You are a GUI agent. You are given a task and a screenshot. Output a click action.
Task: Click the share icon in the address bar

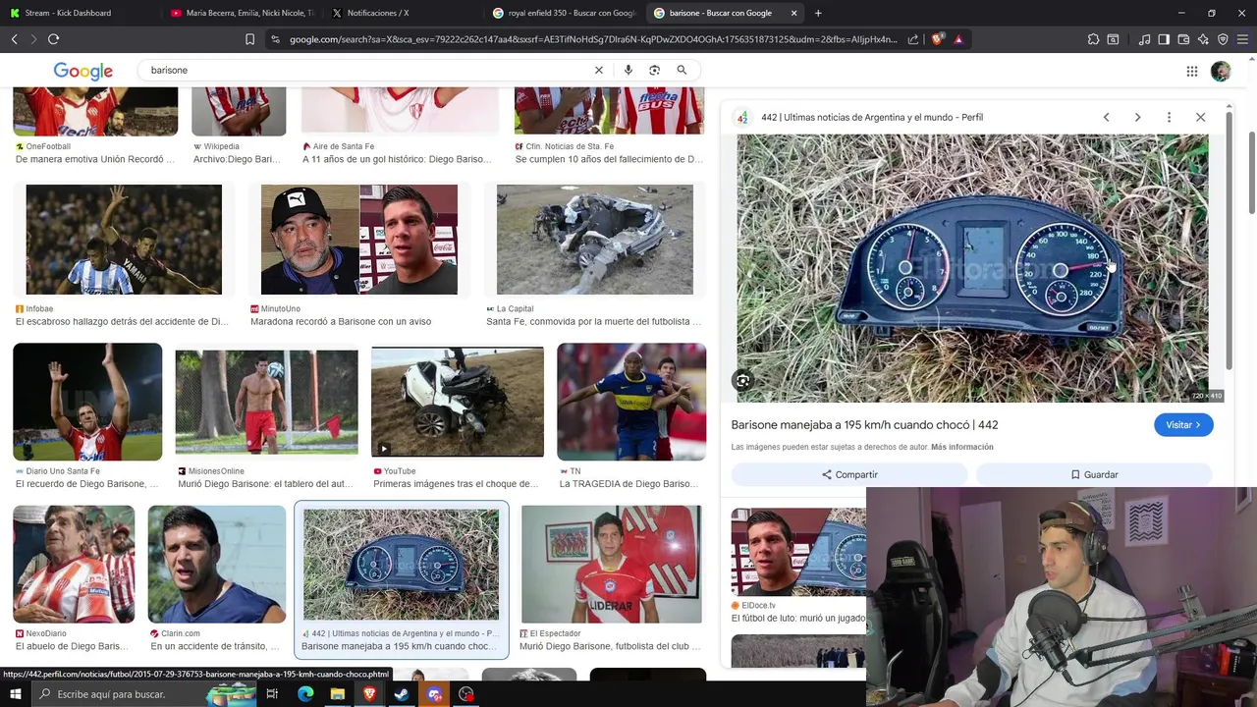pyautogui.click(x=913, y=39)
